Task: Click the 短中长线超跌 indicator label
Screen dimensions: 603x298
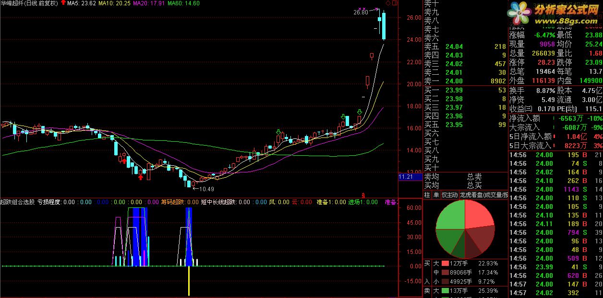Action: [x=218, y=202]
